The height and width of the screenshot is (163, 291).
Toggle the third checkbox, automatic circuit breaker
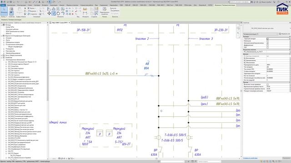pyautogui.click(x=267, y=43)
